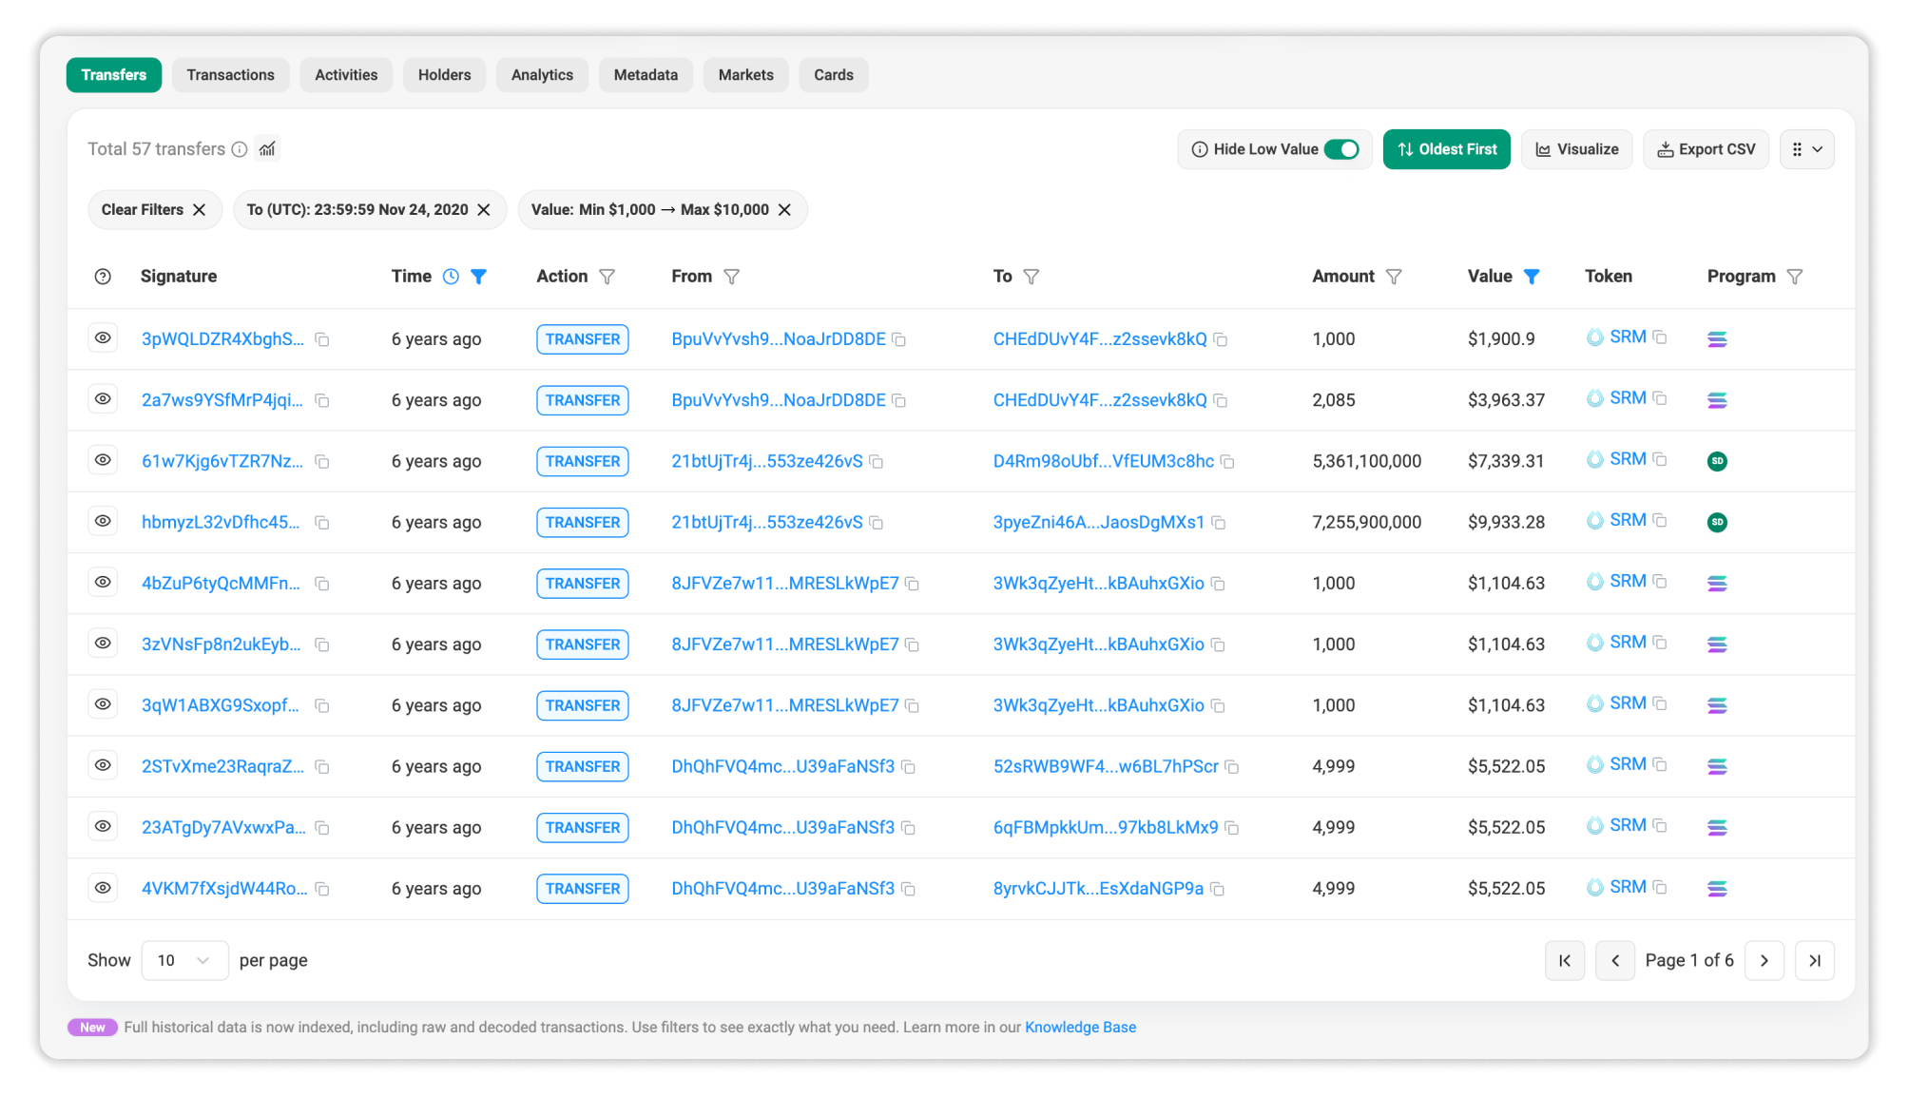The height and width of the screenshot is (1097, 1909).
Task: Open the Time column filter
Action: pyautogui.click(x=479, y=277)
